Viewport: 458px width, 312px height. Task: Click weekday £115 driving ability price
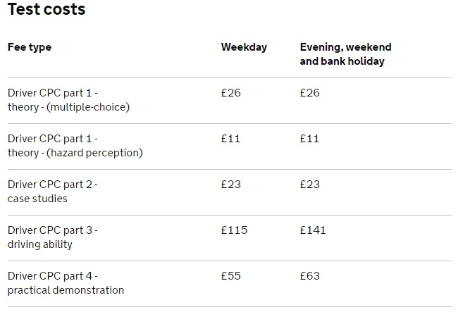(x=234, y=230)
